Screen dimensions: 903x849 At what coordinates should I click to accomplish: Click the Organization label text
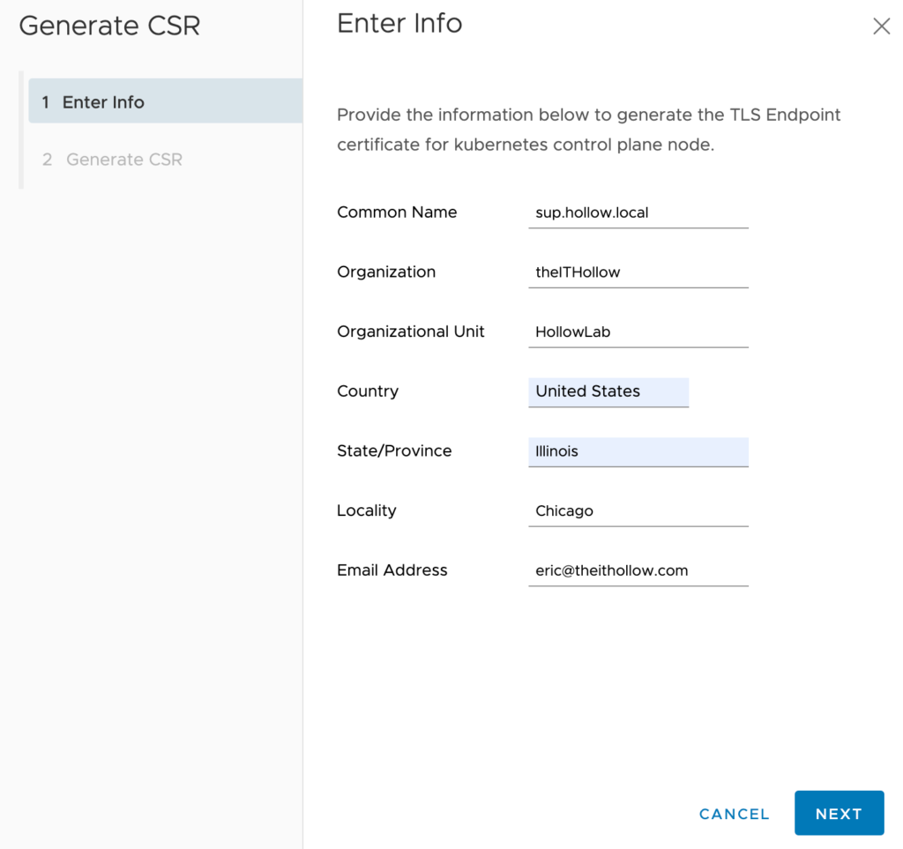click(x=386, y=272)
